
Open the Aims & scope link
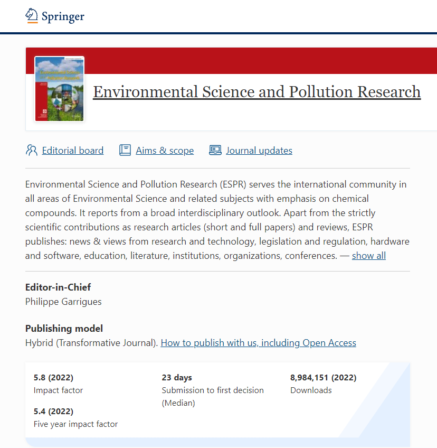pos(165,150)
